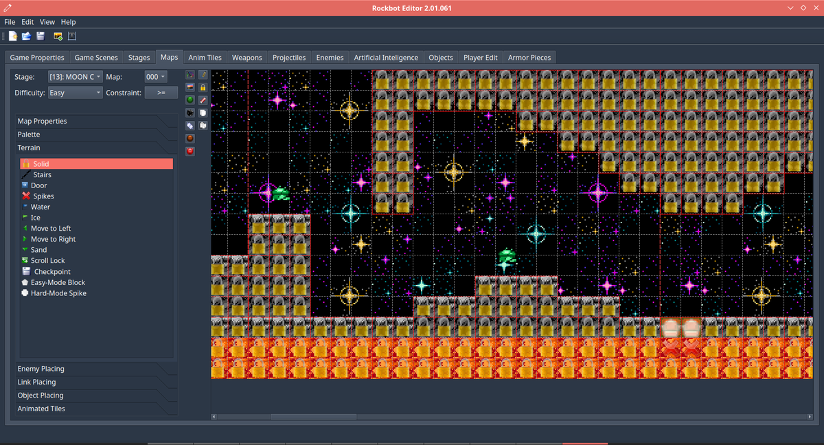Click the red devil face tool icon
This screenshot has height=445, width=824.
(x=190, y=151)
